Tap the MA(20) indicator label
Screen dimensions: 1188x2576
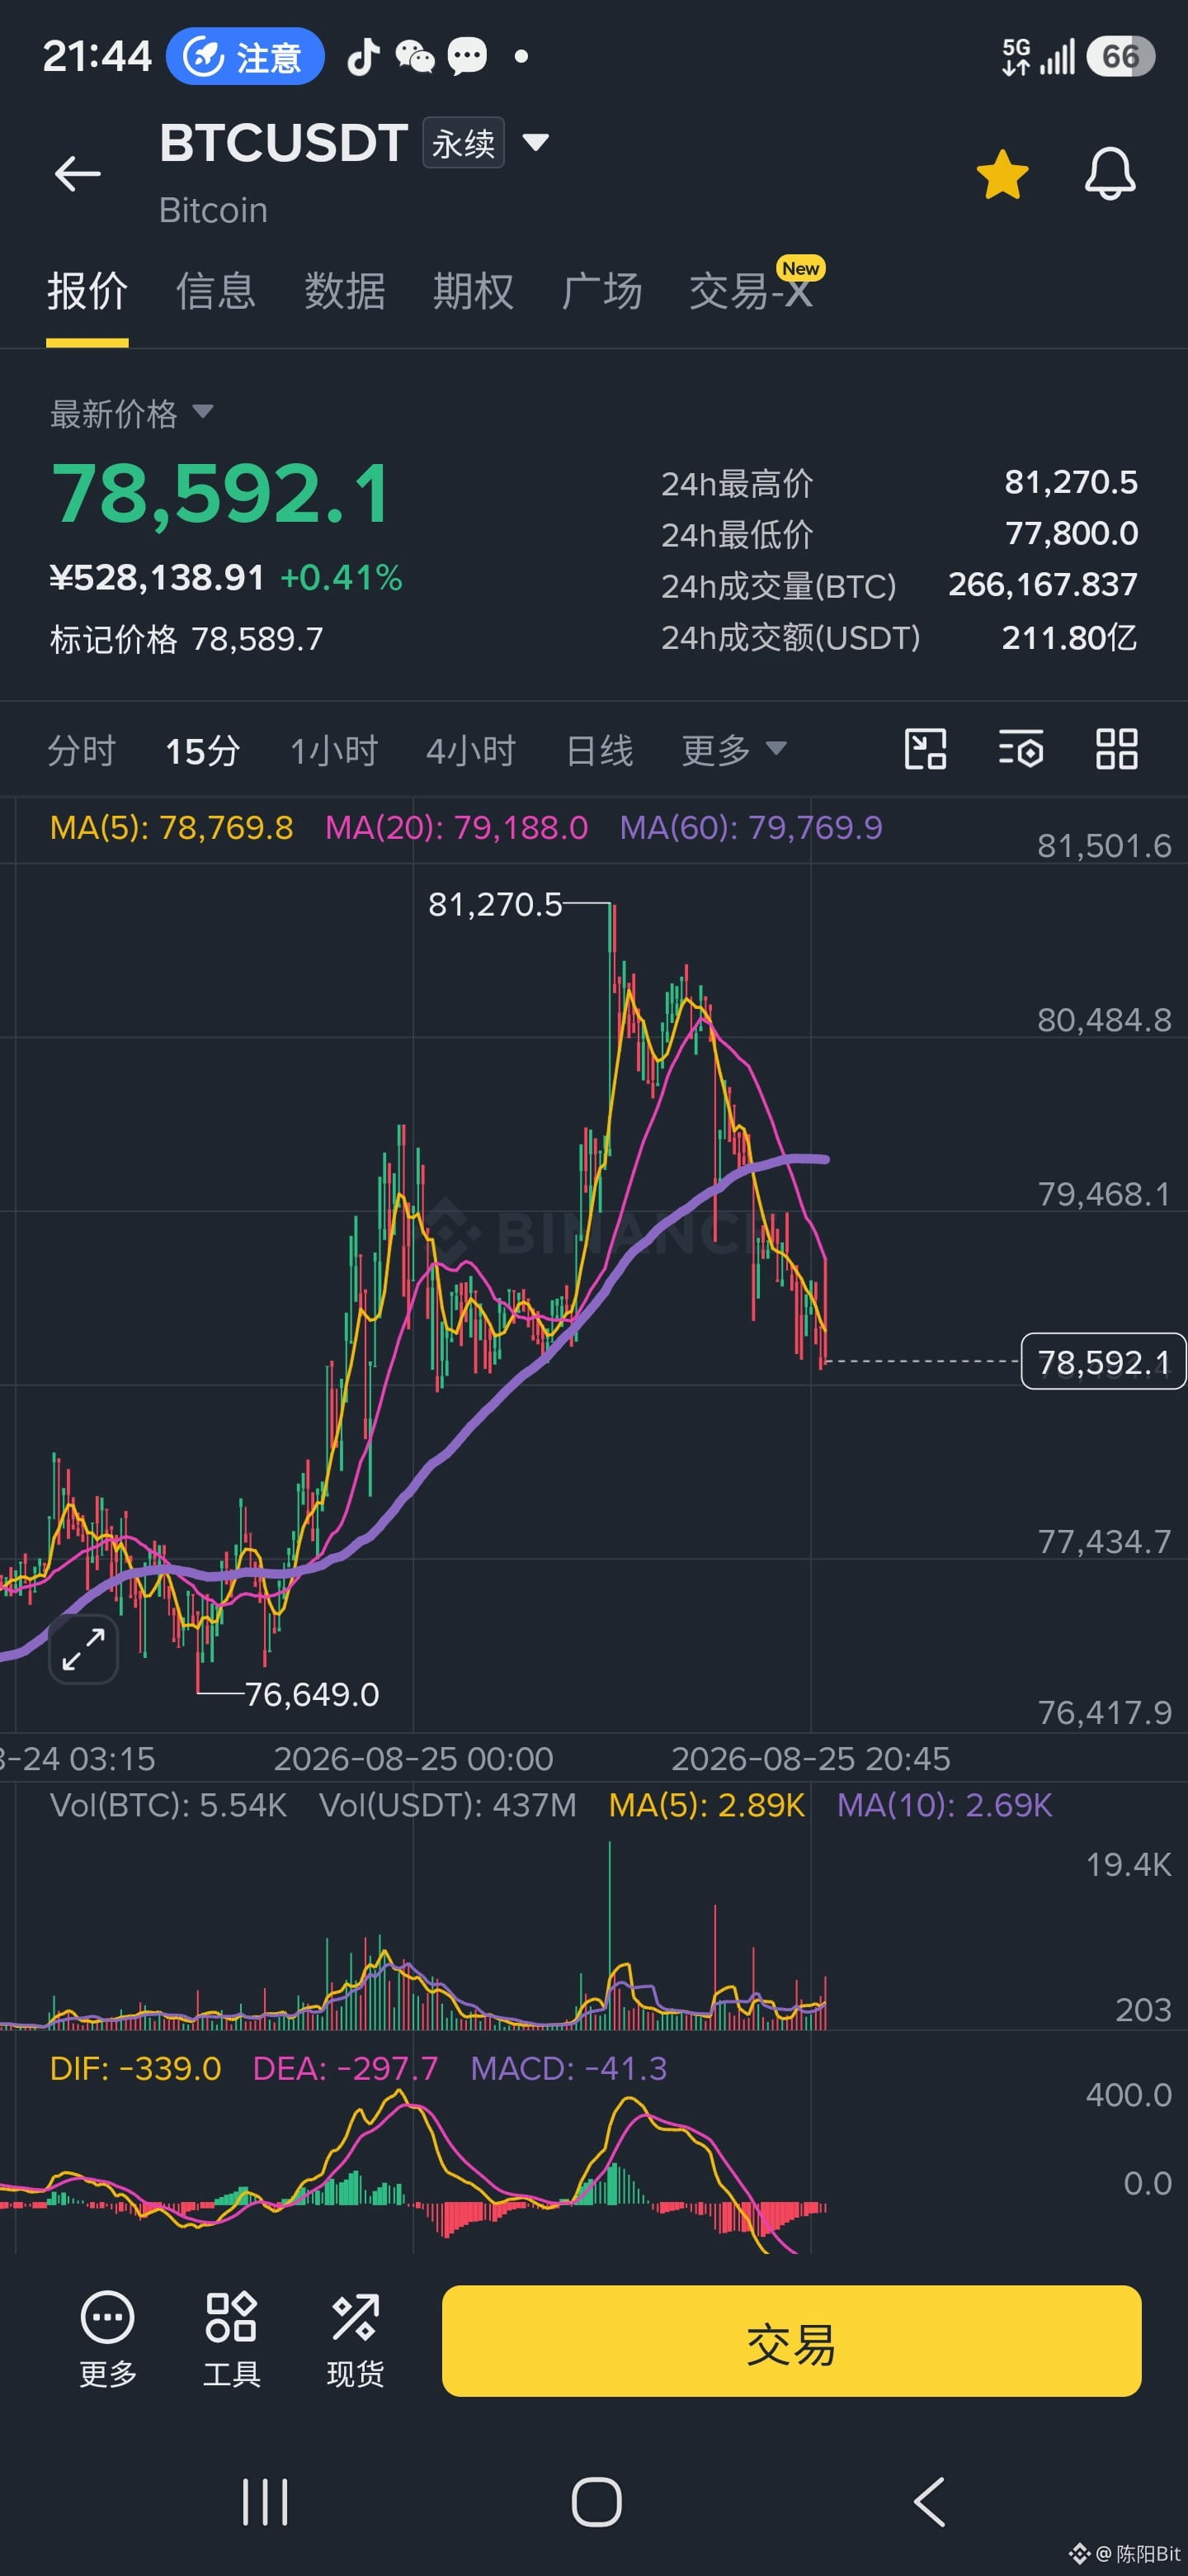456,828
